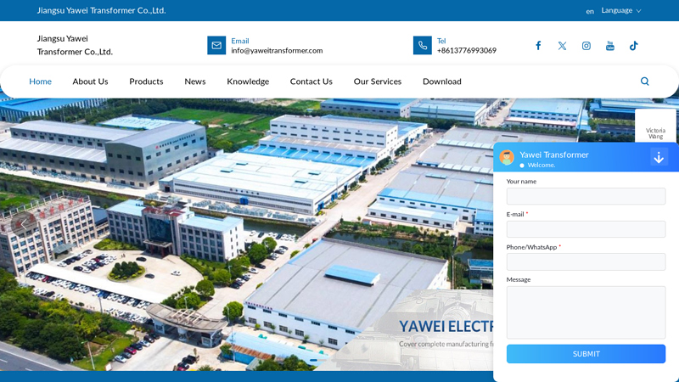This screenshot has width=679, height=382.
Task: Click the Yawei Transformer chat title
Action: pyautogui.click(x=554, y=154)
